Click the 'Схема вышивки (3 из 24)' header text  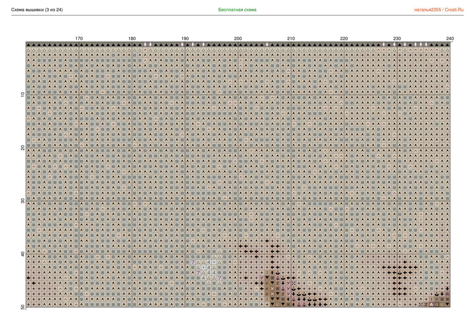click(37, 10)
